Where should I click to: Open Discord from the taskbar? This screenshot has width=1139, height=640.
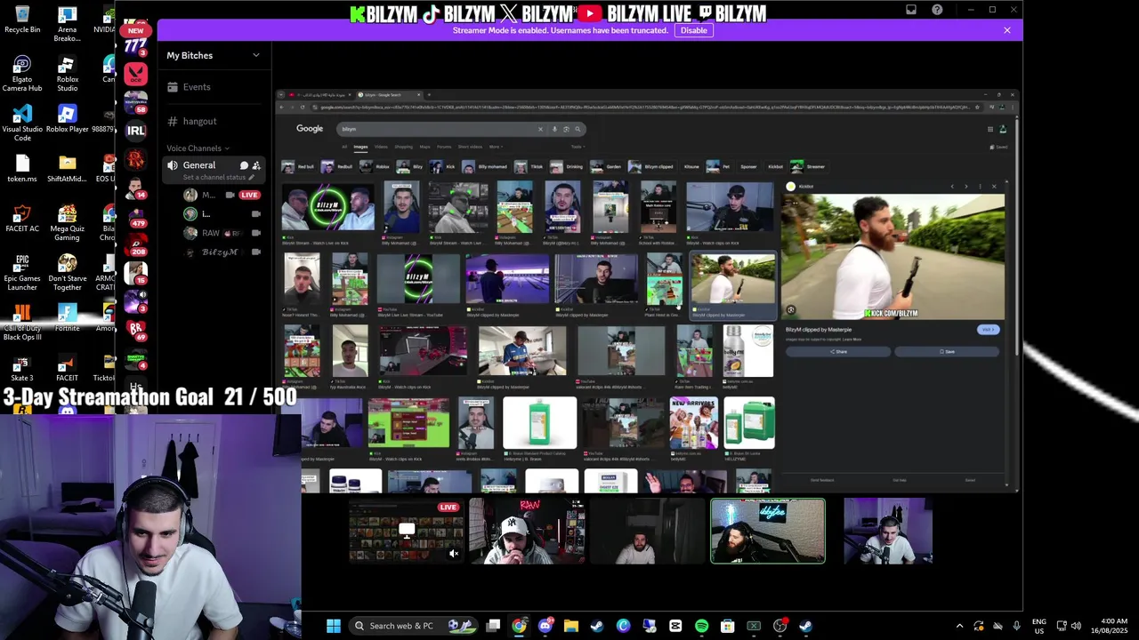545,626
